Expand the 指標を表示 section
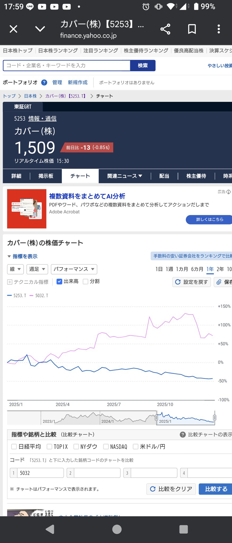The image size is (232, 543). coord(22,256)
